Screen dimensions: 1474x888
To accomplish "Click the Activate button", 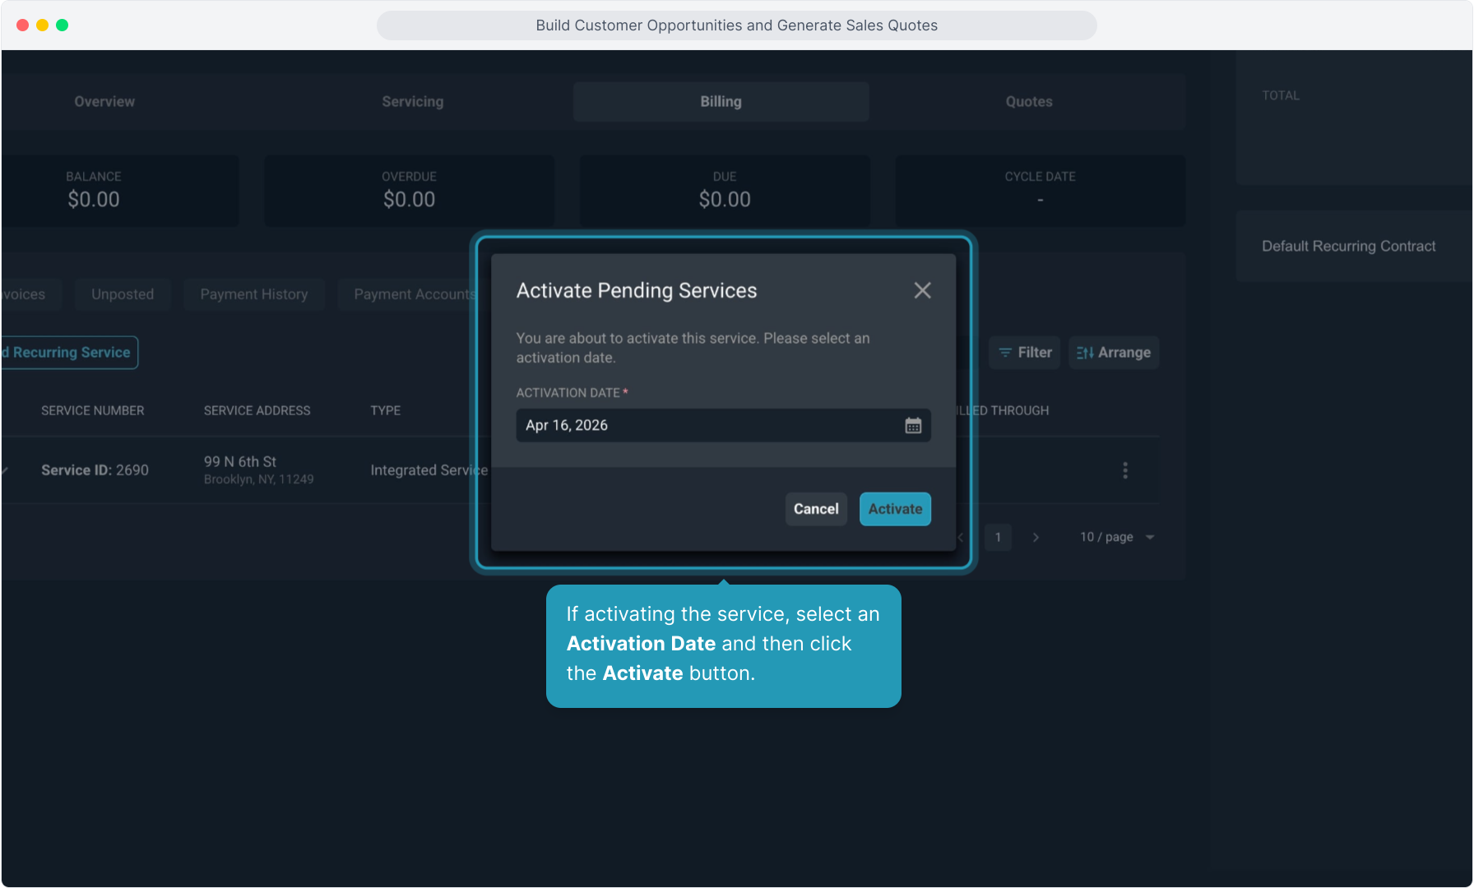I will tap(895, 509).
